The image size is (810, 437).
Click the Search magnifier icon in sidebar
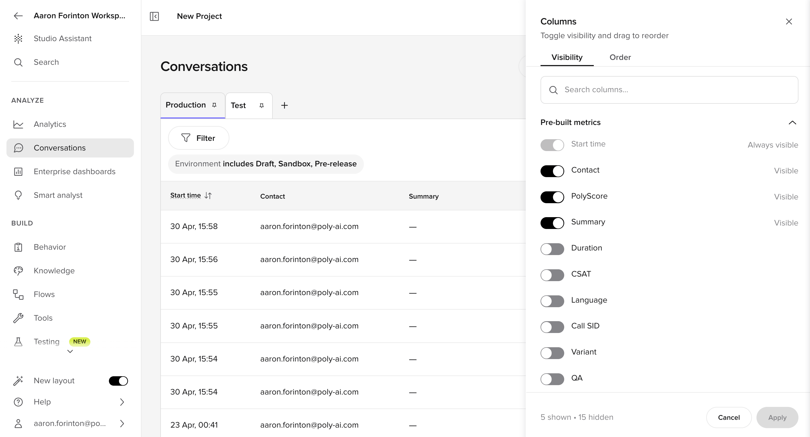(x=18, y=62)
